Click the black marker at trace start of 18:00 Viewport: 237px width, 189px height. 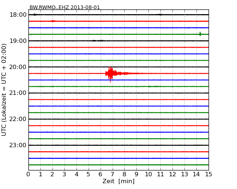[x=35, y=15]
